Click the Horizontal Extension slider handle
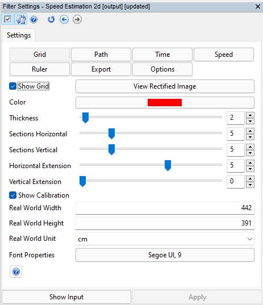The image size is (263, 305). tap(168, 165)
